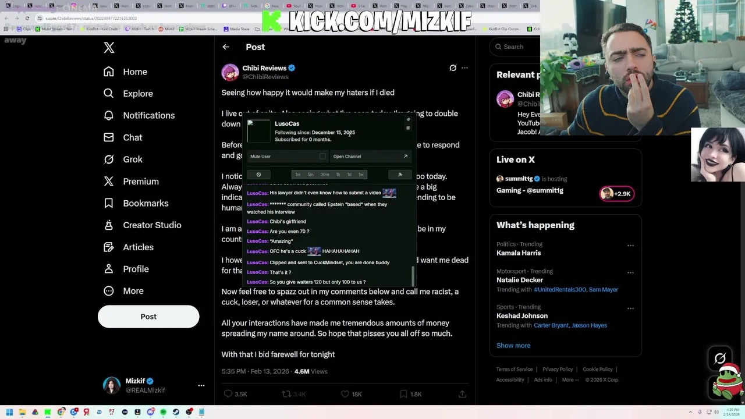Select 1d timeout duration
This screenshot has width=745, height=419.
(x=349, y=175)
